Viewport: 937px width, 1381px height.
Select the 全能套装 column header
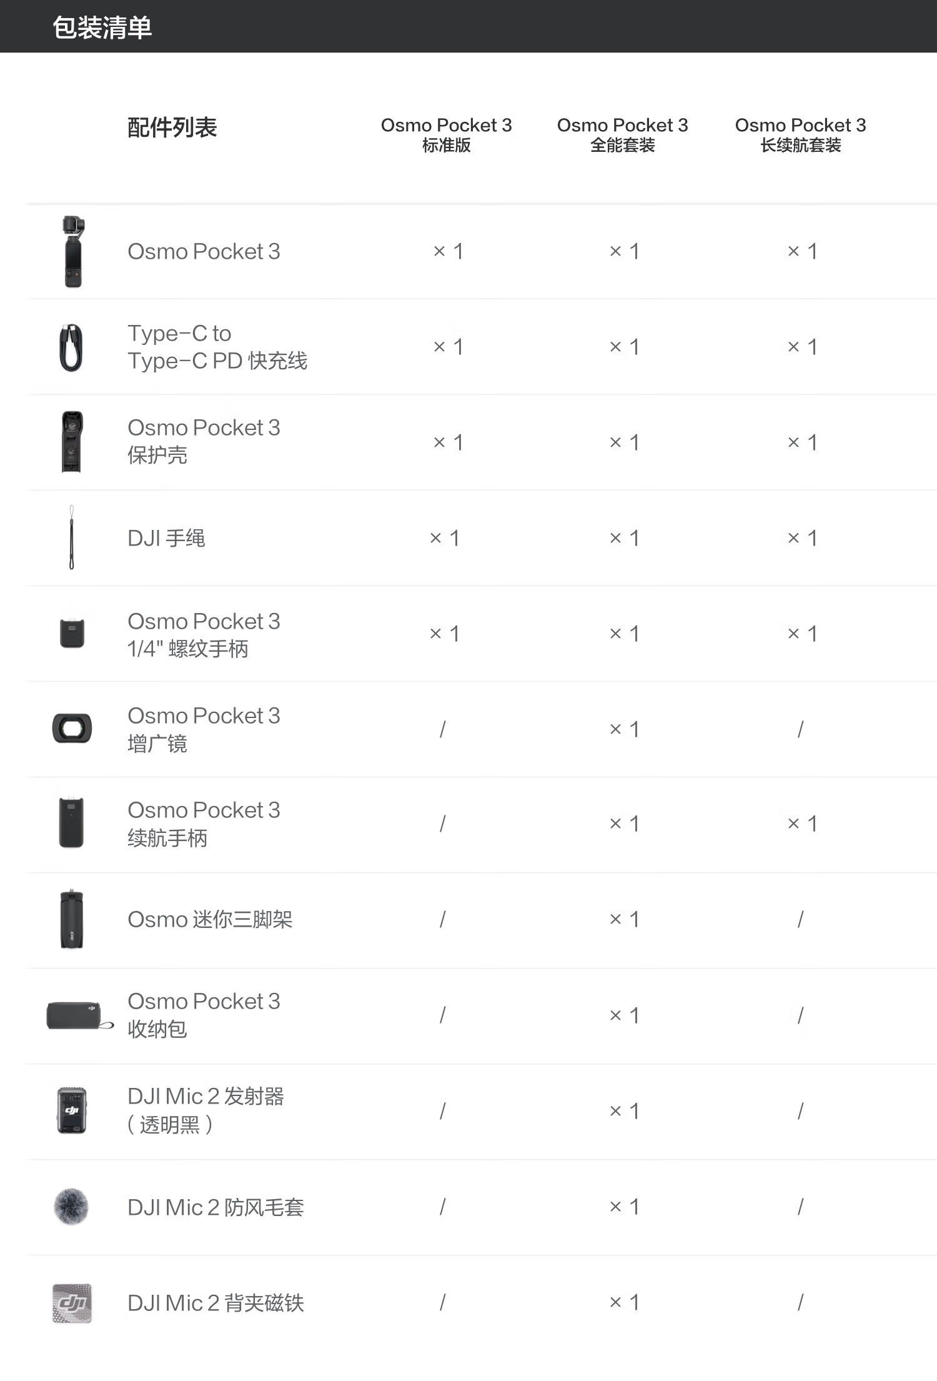pos(622,134)
